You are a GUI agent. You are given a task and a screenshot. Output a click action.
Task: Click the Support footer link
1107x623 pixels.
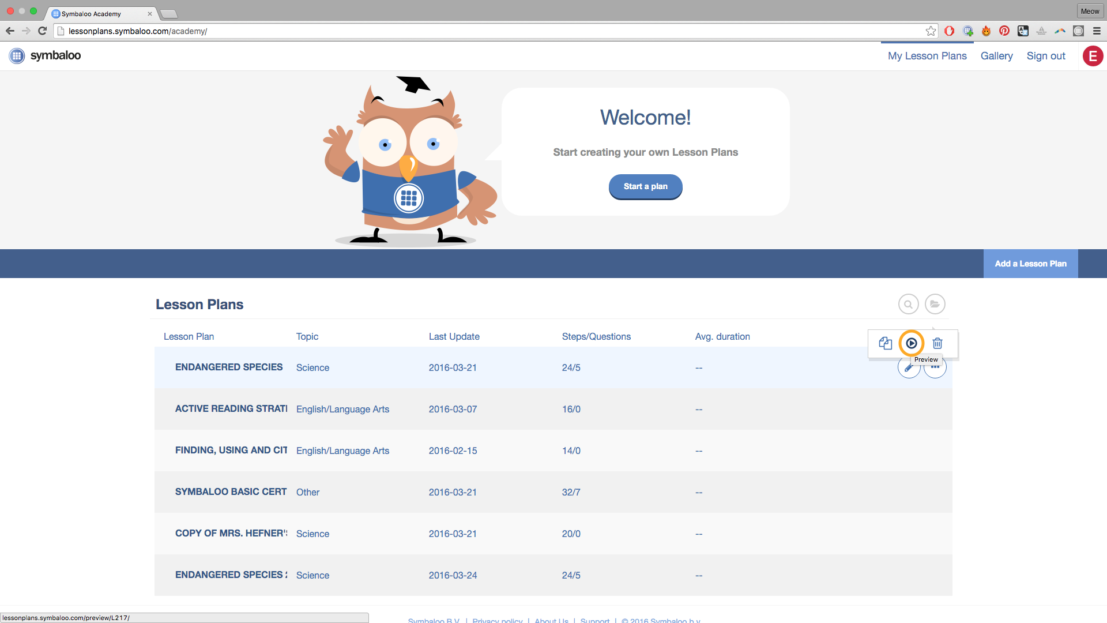(594, 620)
